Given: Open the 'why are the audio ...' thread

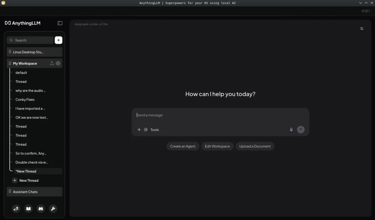Looking at the screenshot, I should click(x=31, y=90).
